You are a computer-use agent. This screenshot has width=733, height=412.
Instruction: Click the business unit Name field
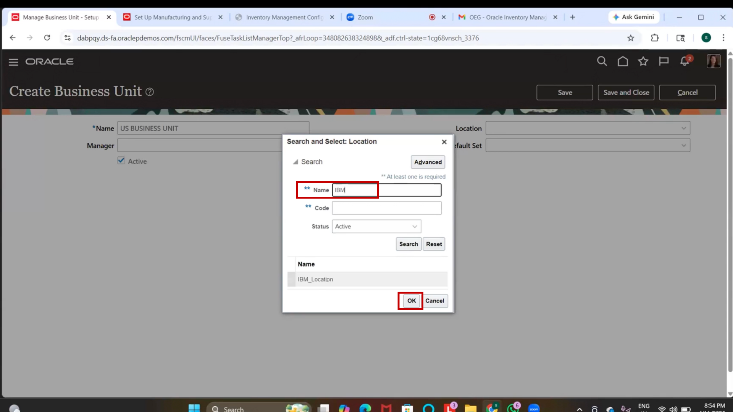coord(213,129)
